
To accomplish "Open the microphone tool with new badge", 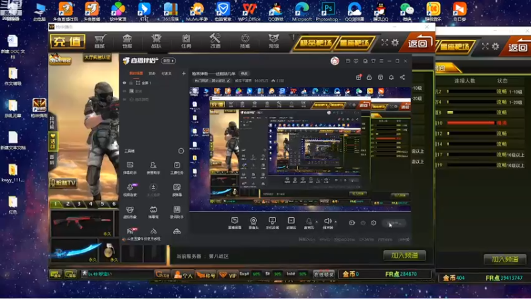I will pos(130,190).
